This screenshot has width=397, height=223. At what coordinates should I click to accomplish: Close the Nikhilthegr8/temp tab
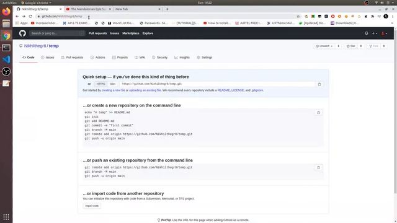tap(61, 9)
